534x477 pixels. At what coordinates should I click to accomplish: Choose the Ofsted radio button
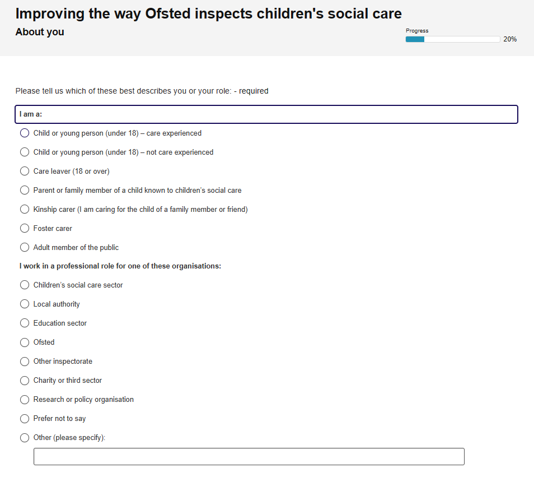coord(25,342)
